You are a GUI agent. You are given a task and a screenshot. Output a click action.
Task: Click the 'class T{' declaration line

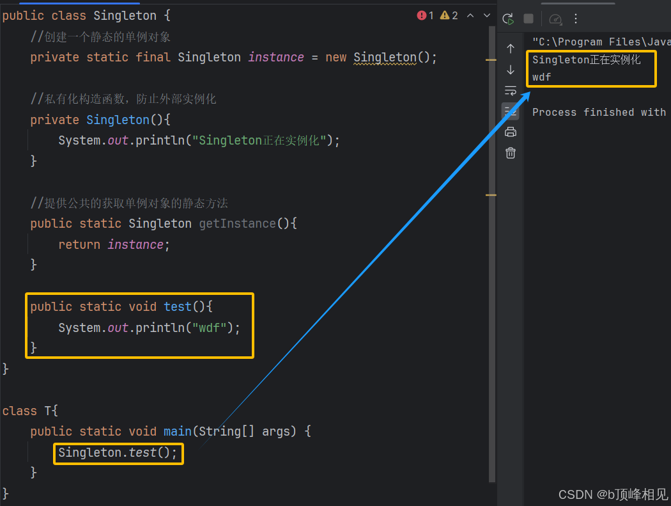[30, 411]
